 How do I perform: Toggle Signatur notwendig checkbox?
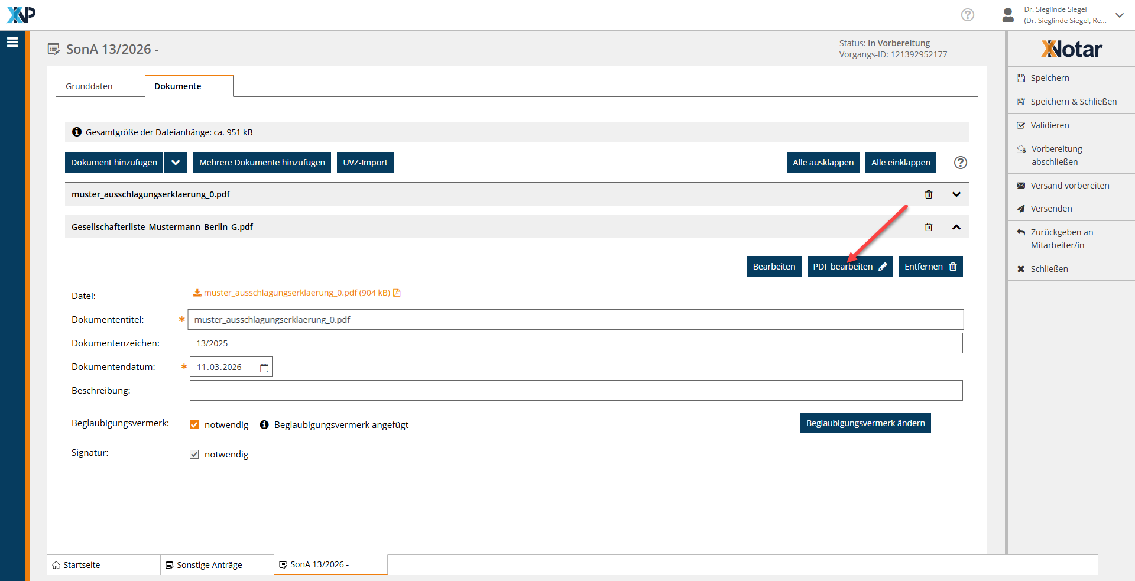point(194,455)
